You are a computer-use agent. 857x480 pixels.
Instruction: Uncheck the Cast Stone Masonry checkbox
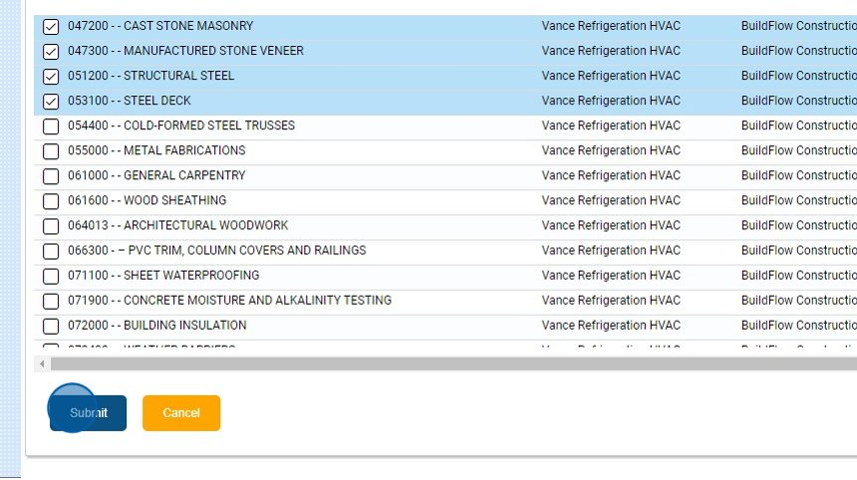pyautogui.click(x=51, y=27)
